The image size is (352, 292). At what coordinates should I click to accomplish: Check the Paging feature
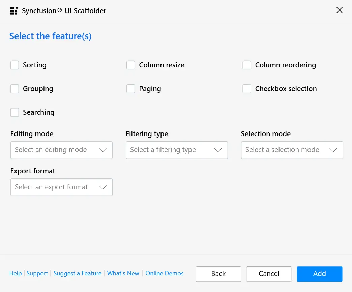click(x=130, y=89)
